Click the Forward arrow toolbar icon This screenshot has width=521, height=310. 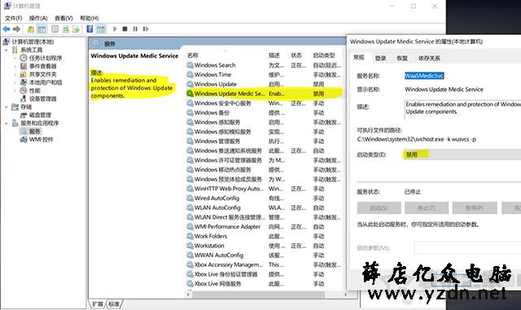16,29
